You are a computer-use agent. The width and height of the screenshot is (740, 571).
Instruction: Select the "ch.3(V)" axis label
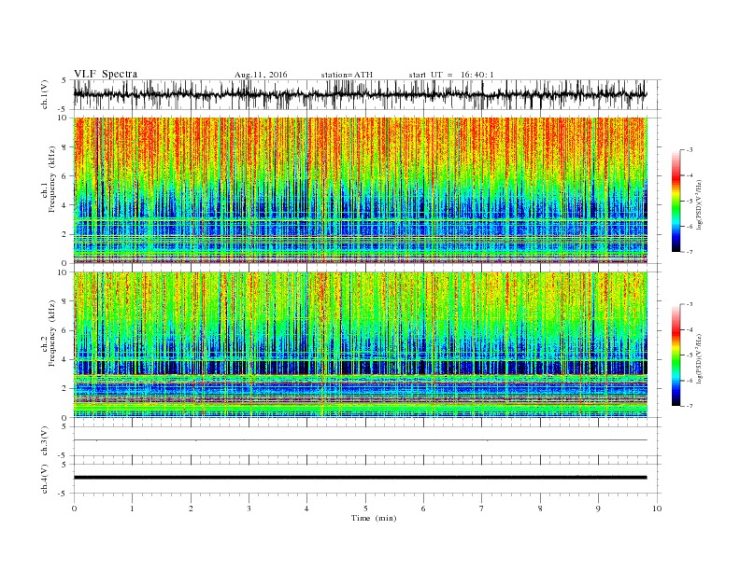(x=45, y=441)
